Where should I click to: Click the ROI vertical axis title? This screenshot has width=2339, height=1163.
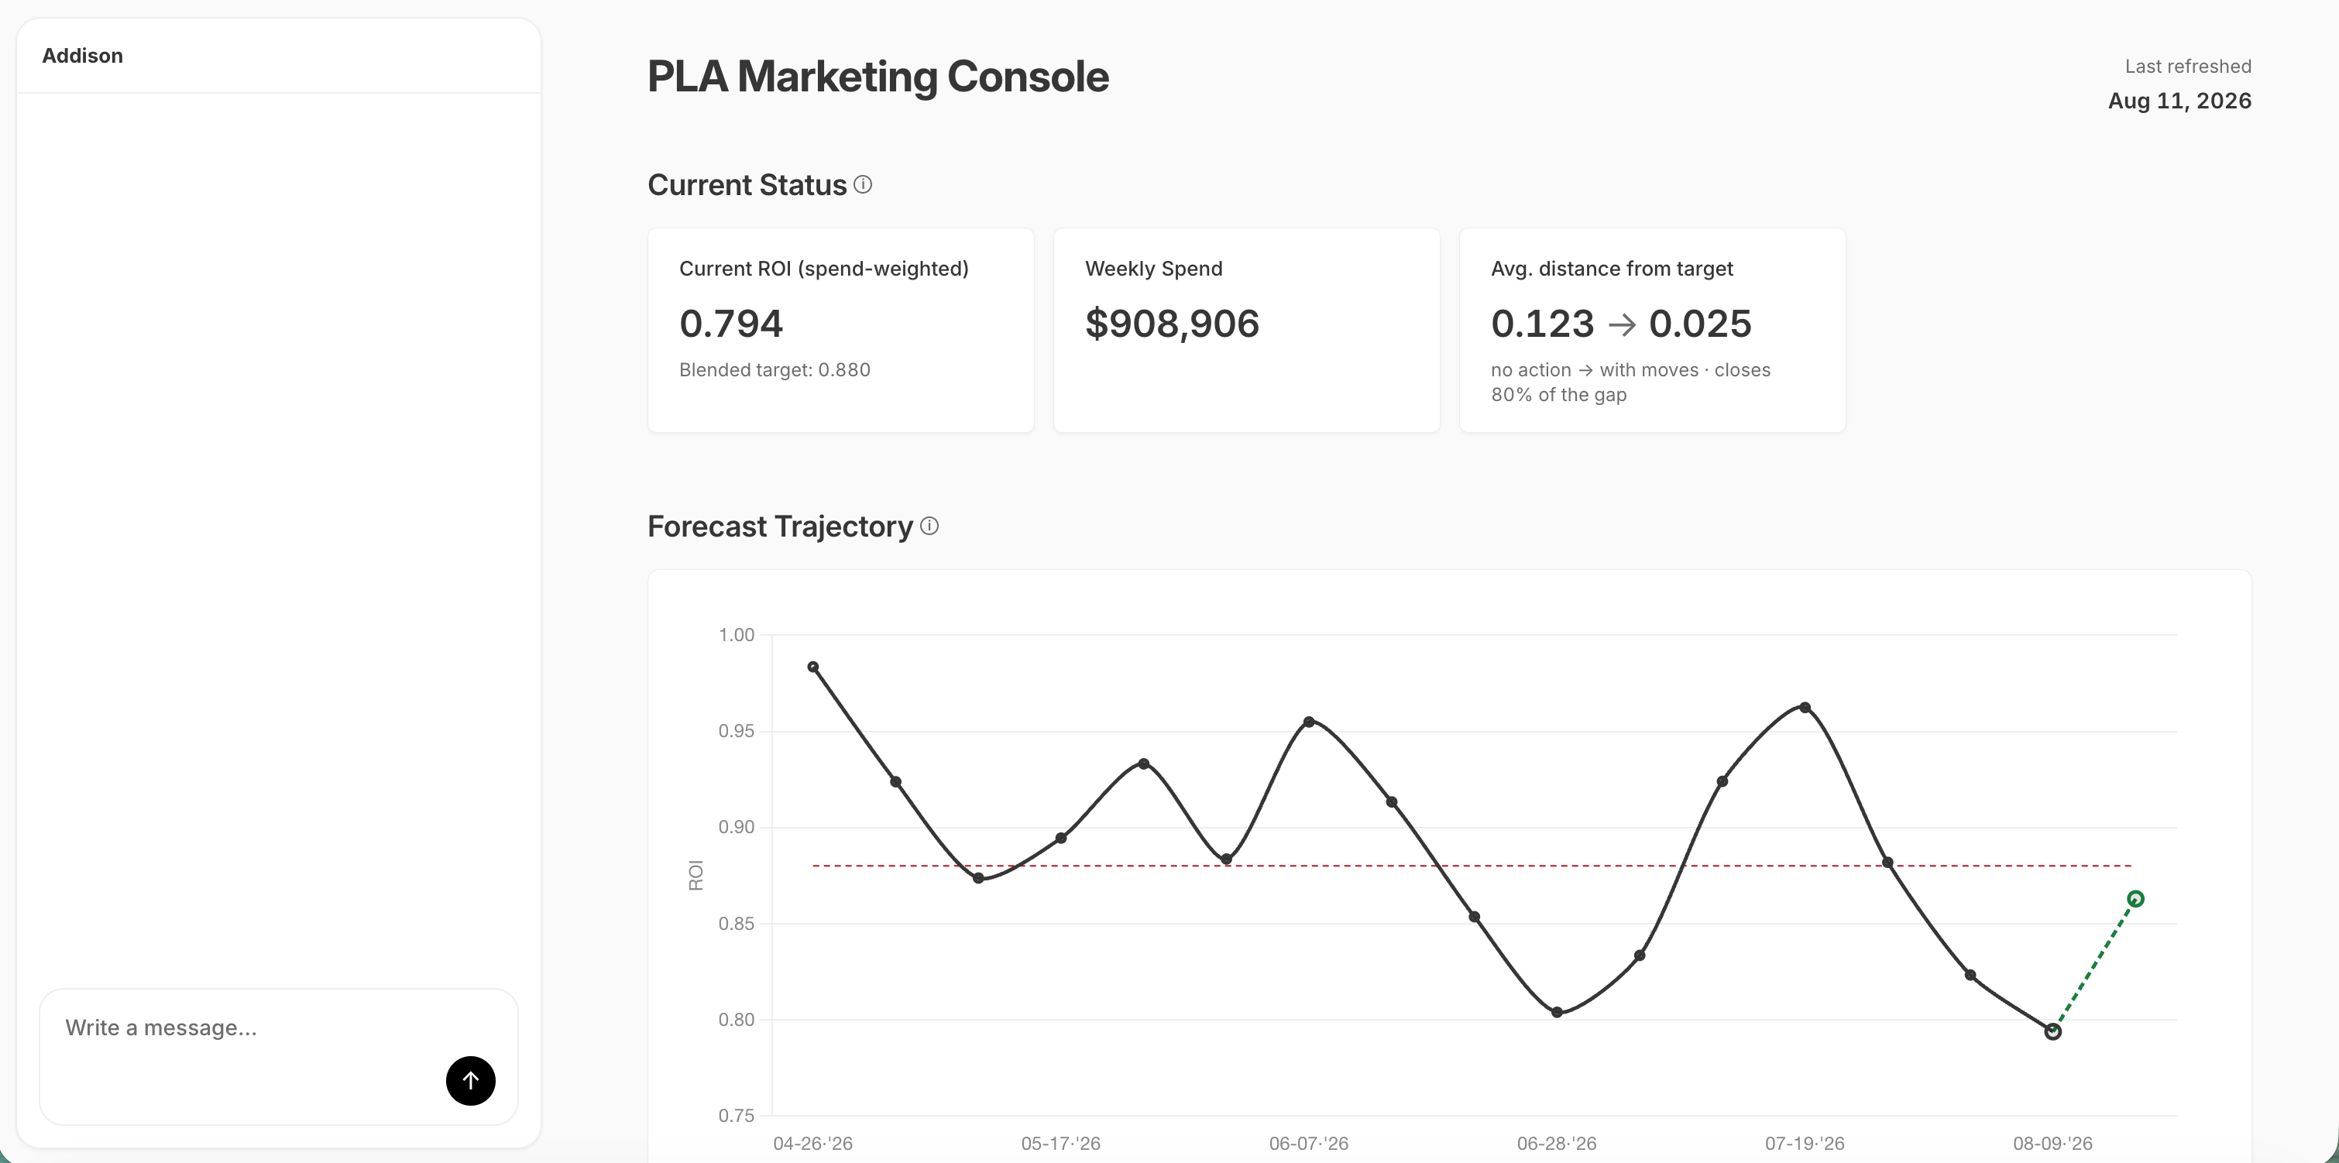(x=696, y=875)
